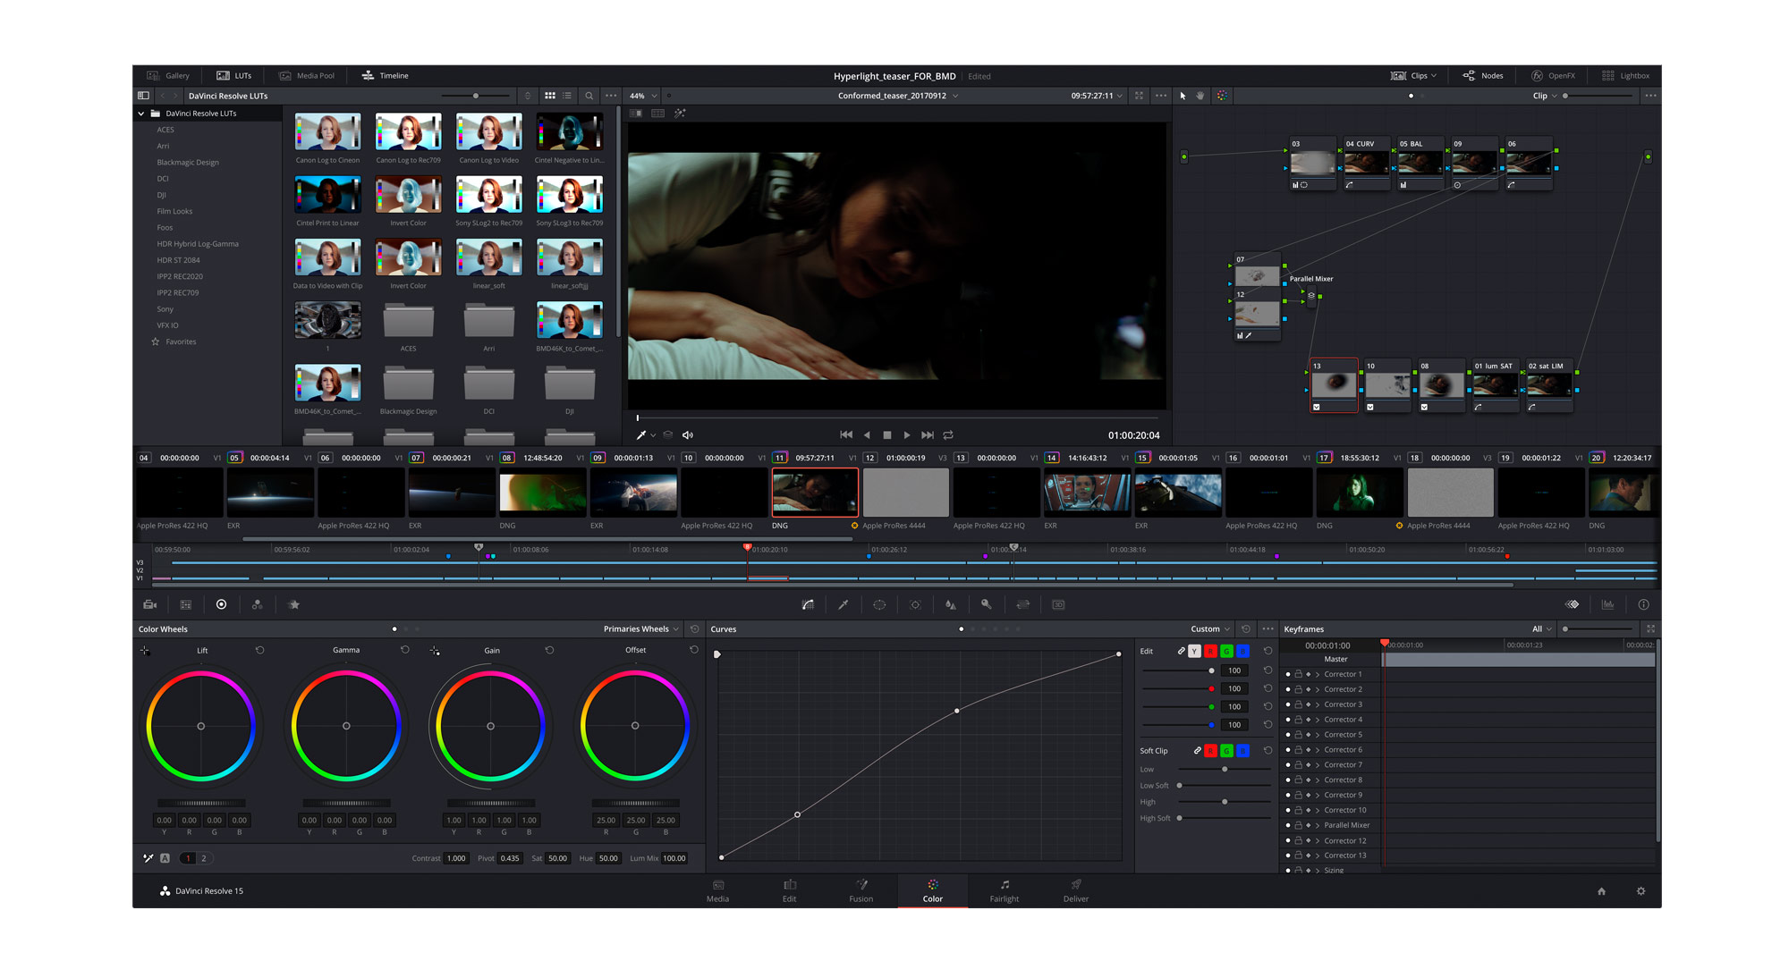
Task: Open the Primaries Wheels dropdown
Action: (x=640, y=628)
